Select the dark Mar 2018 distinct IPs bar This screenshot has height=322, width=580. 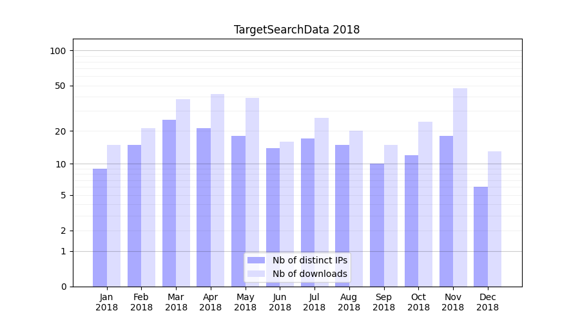(169, 203)
